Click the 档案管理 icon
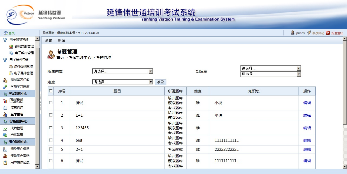The image size is (347, 174). (5, 135)
